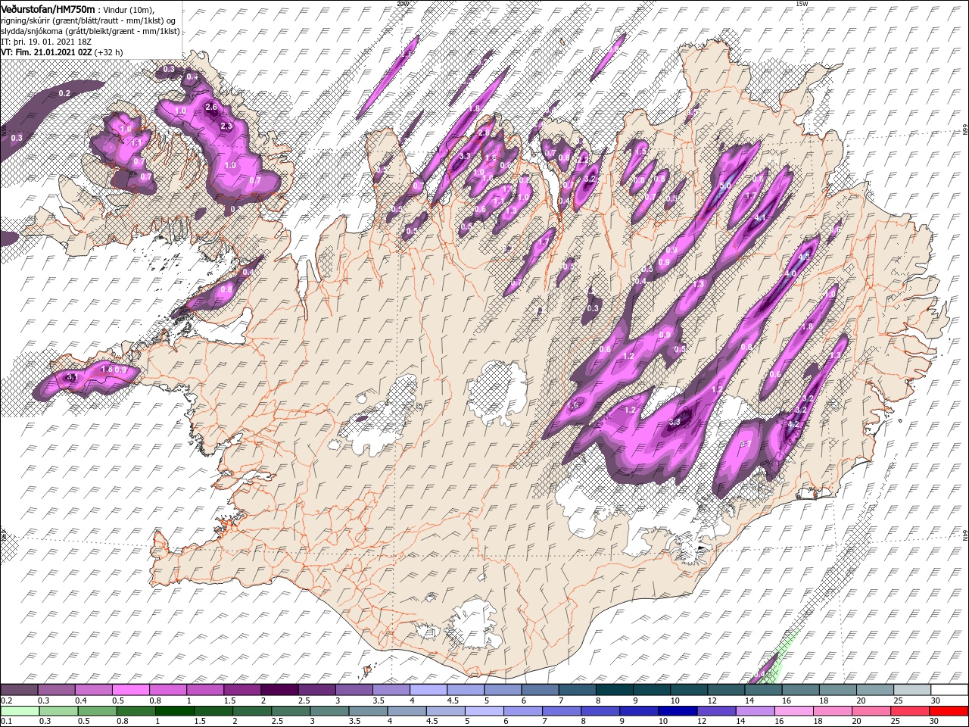
Task: Click the '0.2' label on top legend row
Action: point(6,700)
